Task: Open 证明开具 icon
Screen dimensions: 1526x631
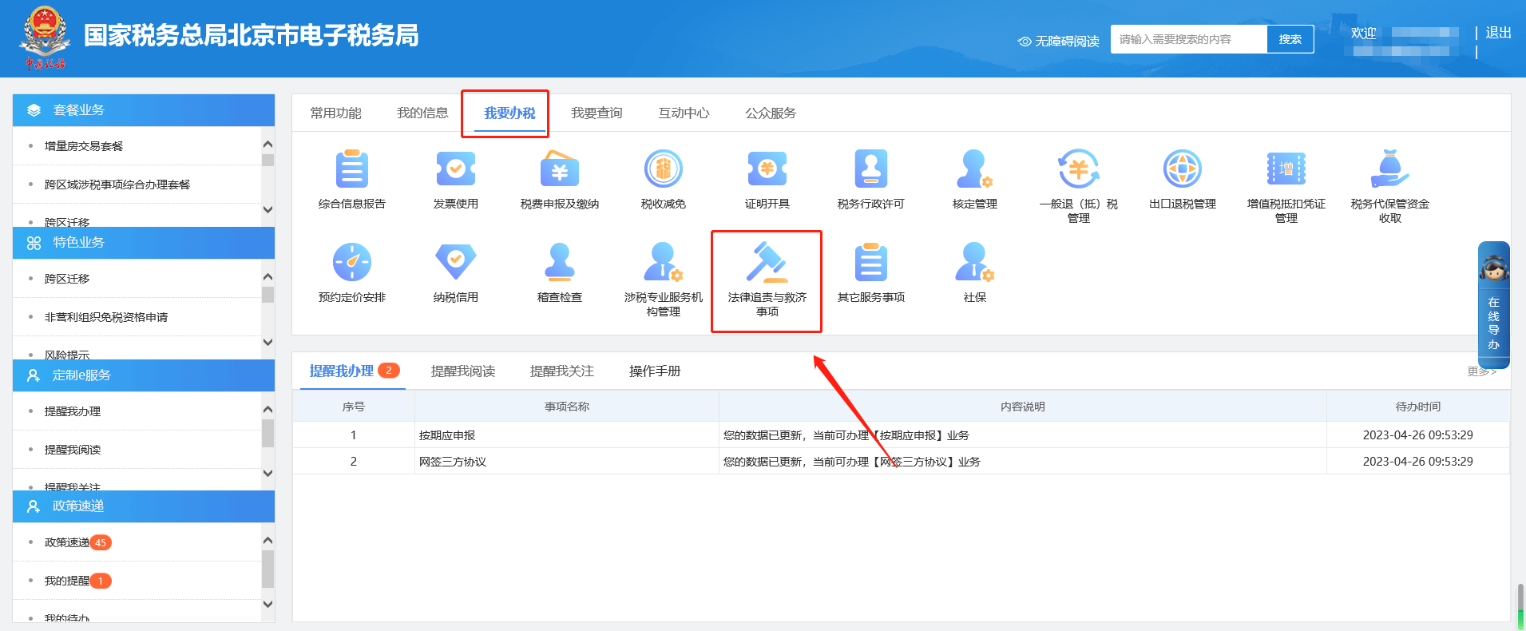Action: point(767,169)
